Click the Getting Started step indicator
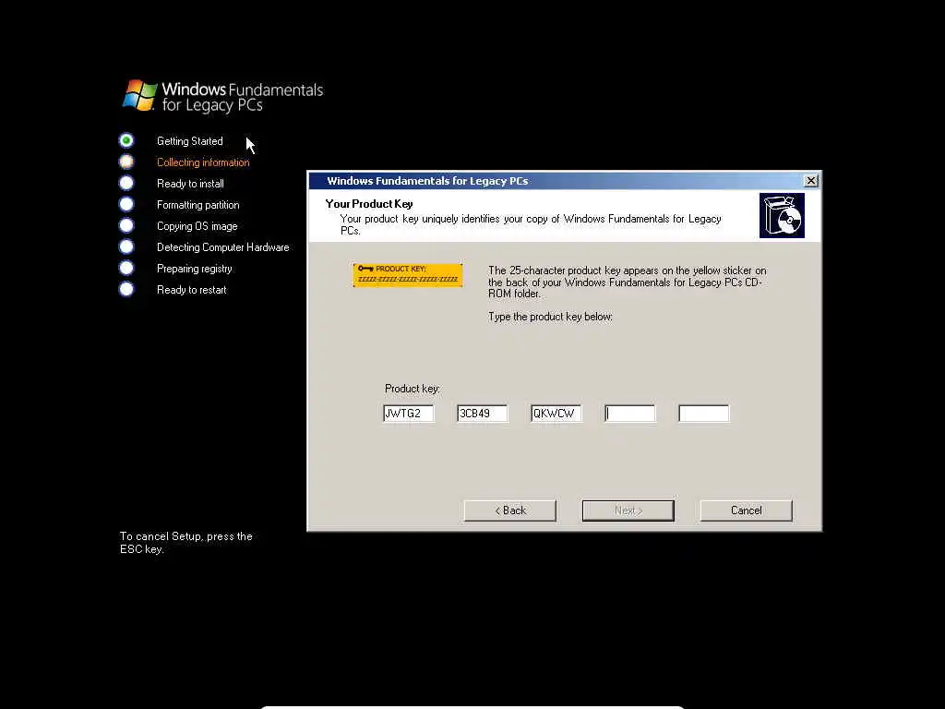The image size is (945, 709). coord(126,140)
